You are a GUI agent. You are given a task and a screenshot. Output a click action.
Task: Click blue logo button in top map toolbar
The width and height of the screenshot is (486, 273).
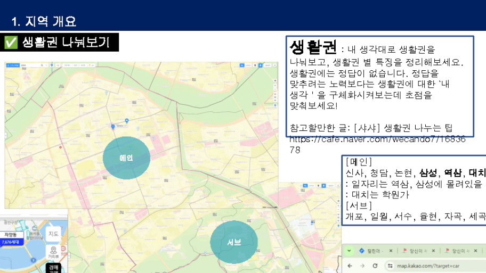coord(13,65)
